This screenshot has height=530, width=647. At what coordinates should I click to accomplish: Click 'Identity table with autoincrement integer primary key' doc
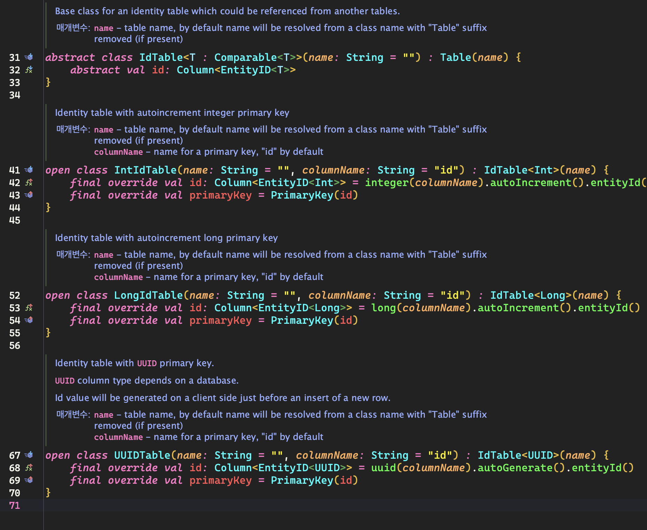(172, 113)
